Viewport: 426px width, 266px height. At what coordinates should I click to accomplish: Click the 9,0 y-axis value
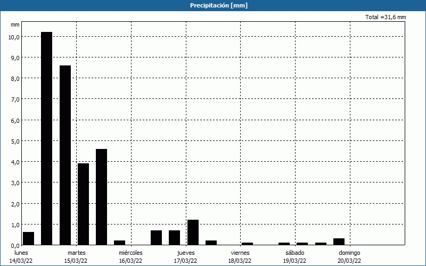15,58
